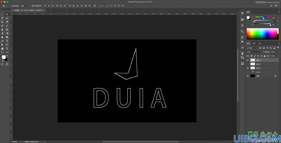Open the Edit Toolbar three-dots menu

coord(7,52)
